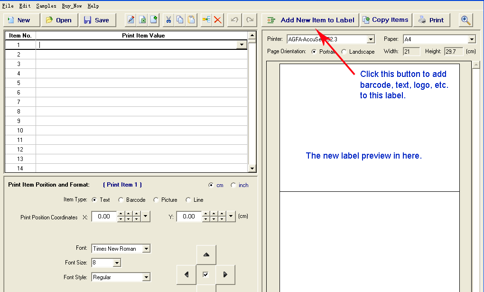Click the scissors Cut icon
The width and height of the screenshot is (484, 292).
(x=168, y=20)
